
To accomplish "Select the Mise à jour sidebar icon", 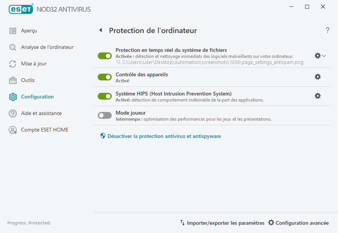I will coord(13,64).
